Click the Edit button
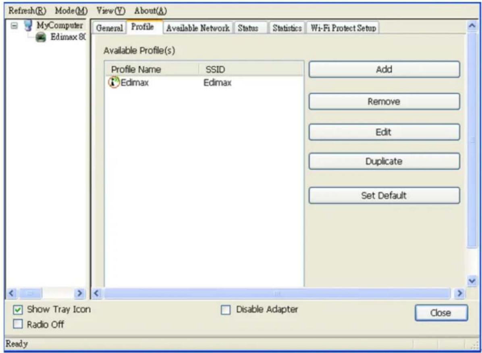This screenshot has height=353, width=482. click(x=384, y=132)
